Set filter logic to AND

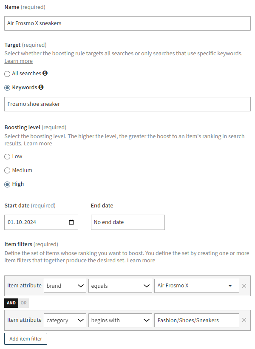11,303
